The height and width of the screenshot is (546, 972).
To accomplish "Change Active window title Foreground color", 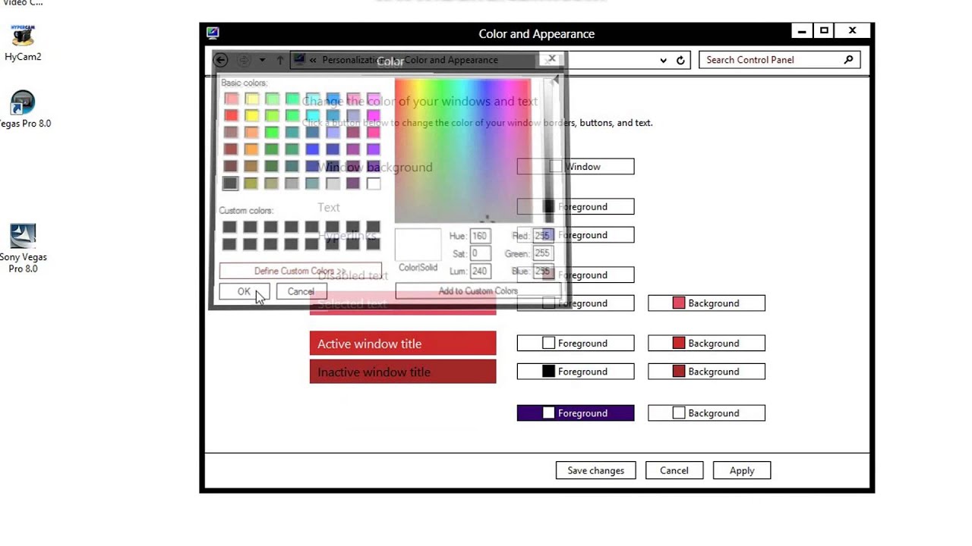I will point(576,344).
